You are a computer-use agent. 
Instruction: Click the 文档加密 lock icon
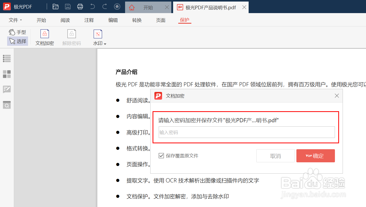[x=45, y=34]
